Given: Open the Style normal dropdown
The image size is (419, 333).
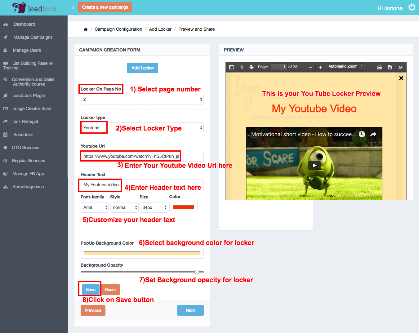Looking at the screenshot, I should (x=124, y=207).
